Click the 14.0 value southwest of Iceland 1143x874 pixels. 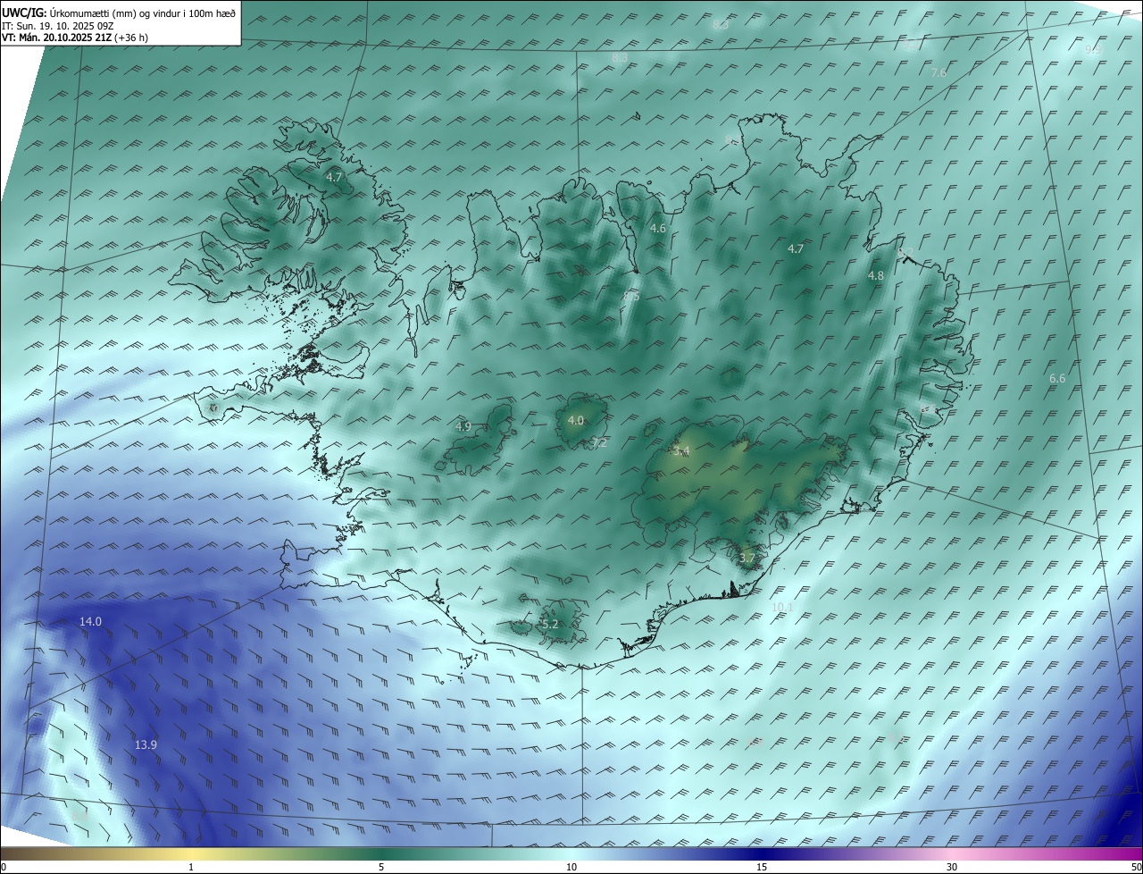coord(90,621)
